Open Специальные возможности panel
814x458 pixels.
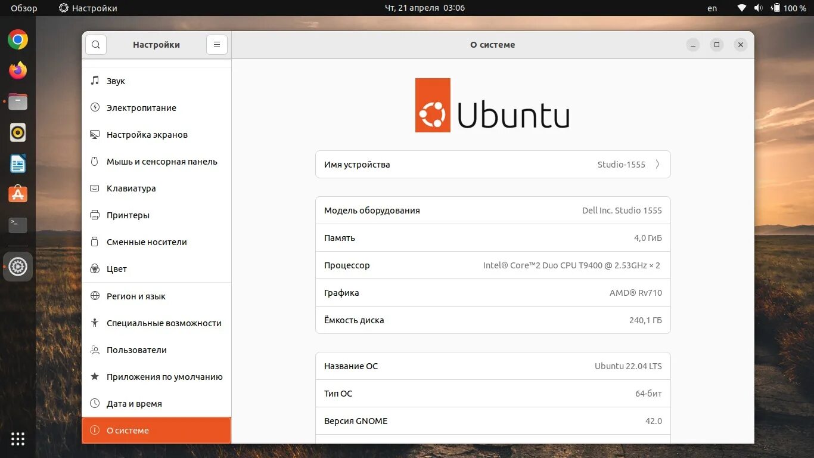point(156,323)
